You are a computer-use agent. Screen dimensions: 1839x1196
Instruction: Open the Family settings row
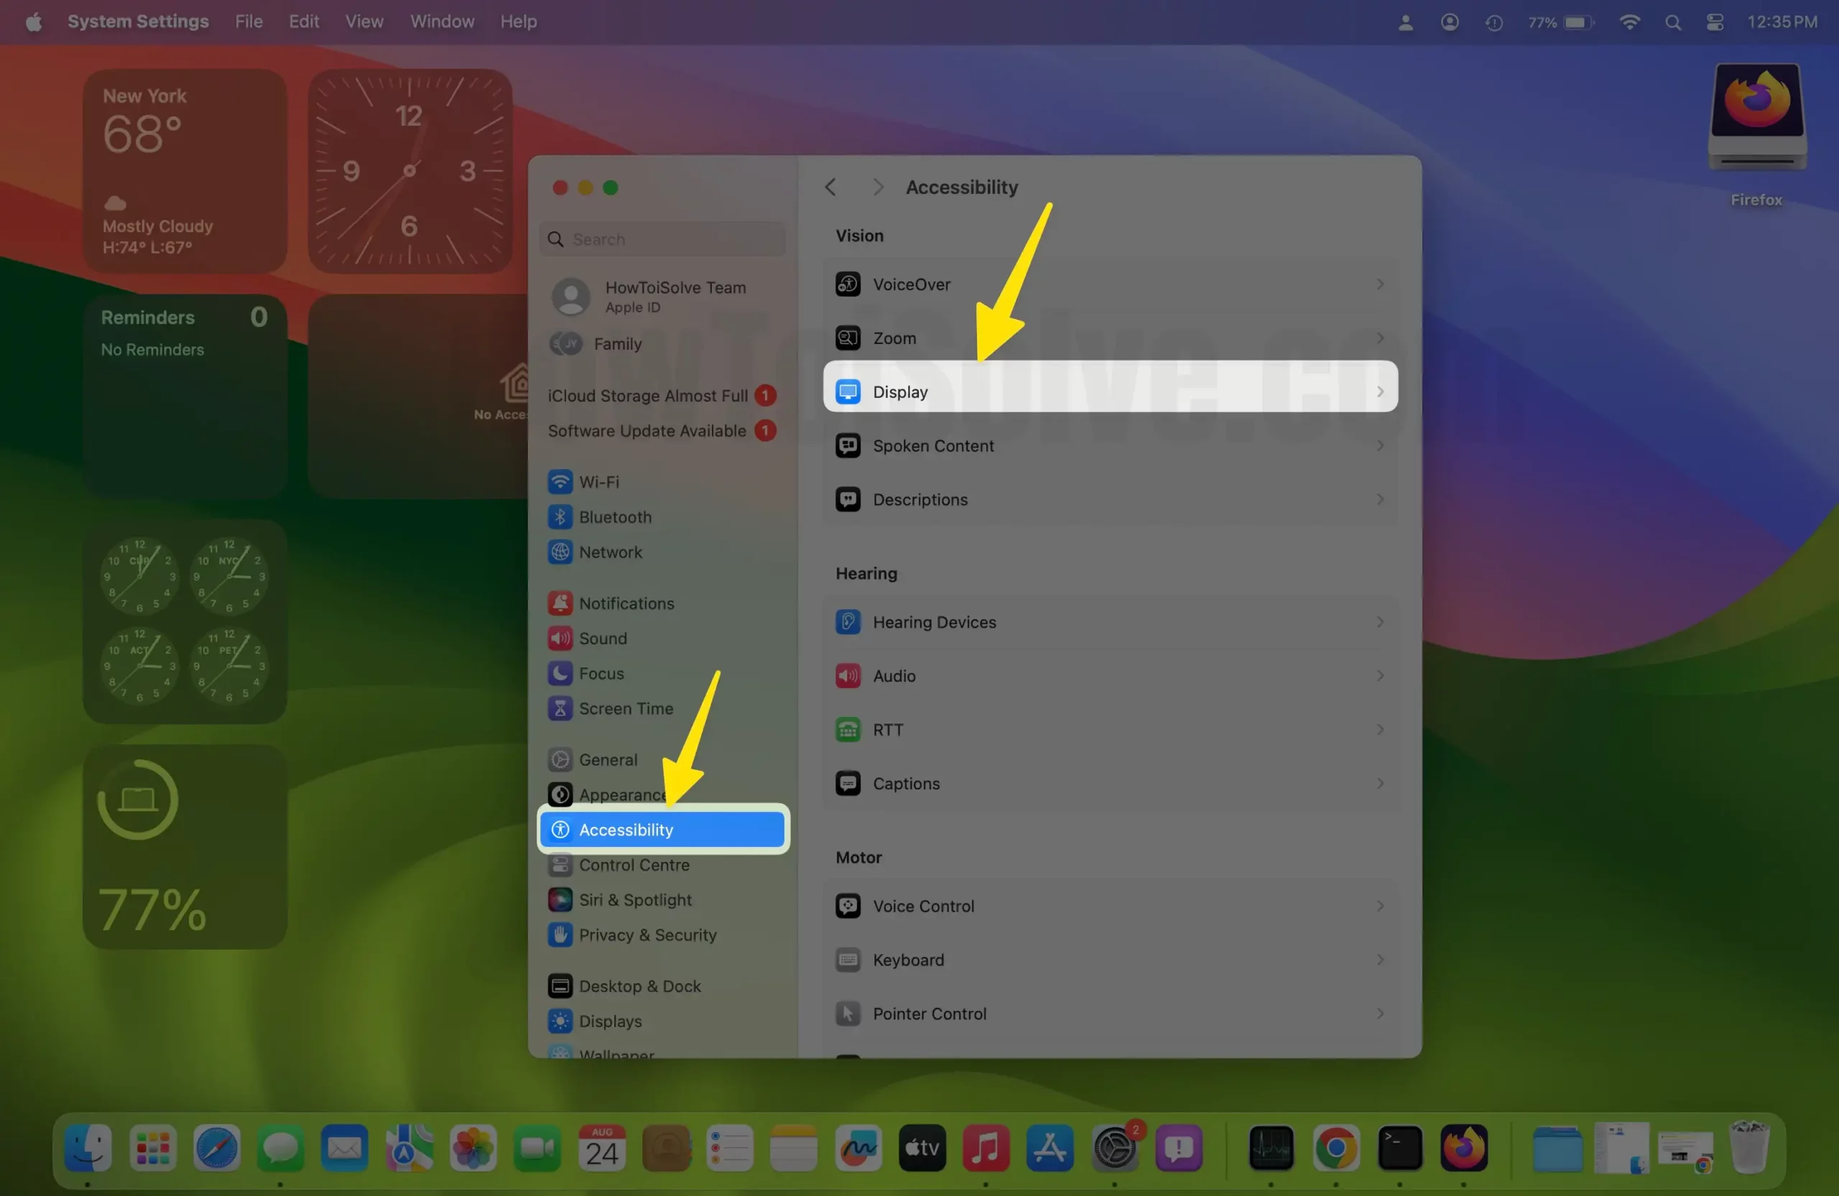(x=664, y=344)
